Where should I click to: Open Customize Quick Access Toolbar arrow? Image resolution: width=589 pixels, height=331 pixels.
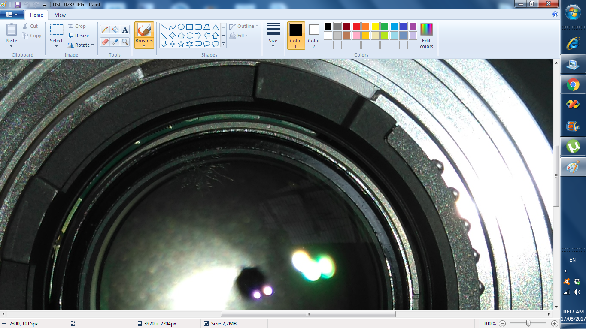[44, 5]
